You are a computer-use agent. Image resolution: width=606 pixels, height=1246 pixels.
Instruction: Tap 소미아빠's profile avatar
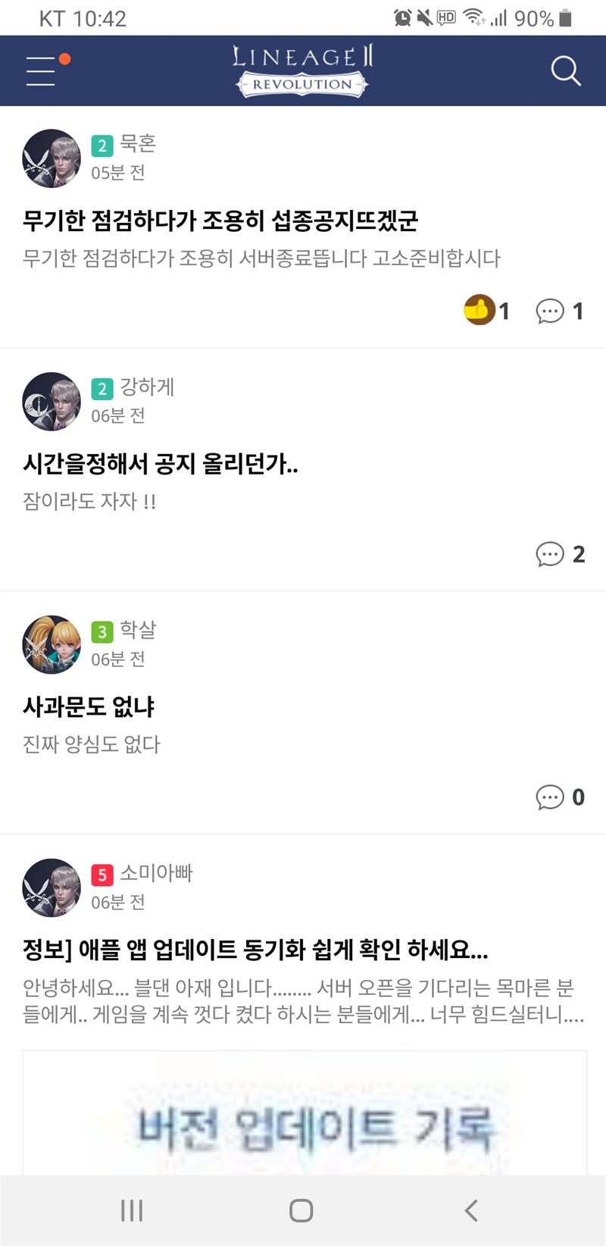(52, 888)
